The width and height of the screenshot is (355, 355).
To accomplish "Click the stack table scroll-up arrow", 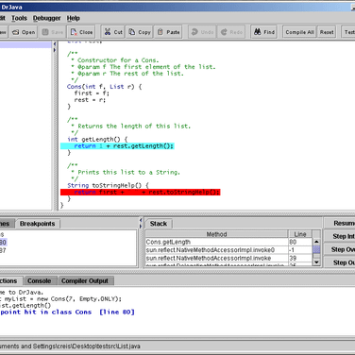I will [x=316, y=242].
